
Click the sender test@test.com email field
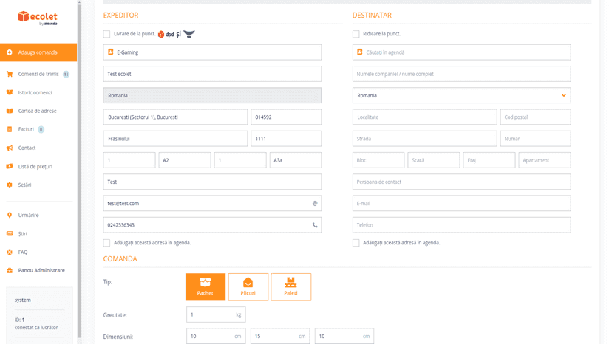click(212, 203)
